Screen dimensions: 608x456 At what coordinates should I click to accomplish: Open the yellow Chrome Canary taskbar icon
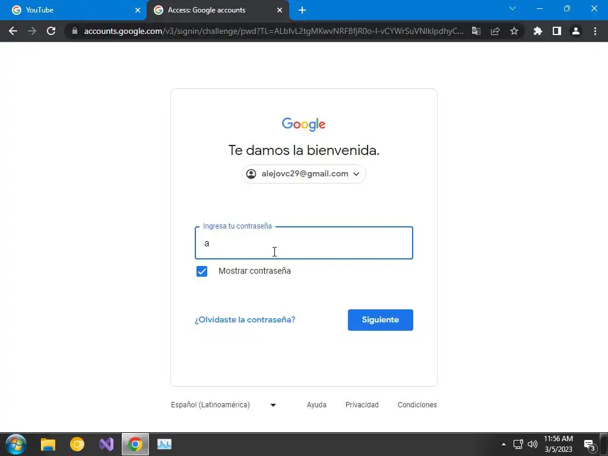coord(77,444)
